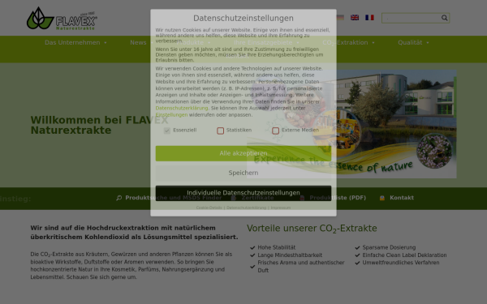The height and width of the screenshot is (304, 487).
Task: Switch language with the British flag
Action: click(355, 18)
